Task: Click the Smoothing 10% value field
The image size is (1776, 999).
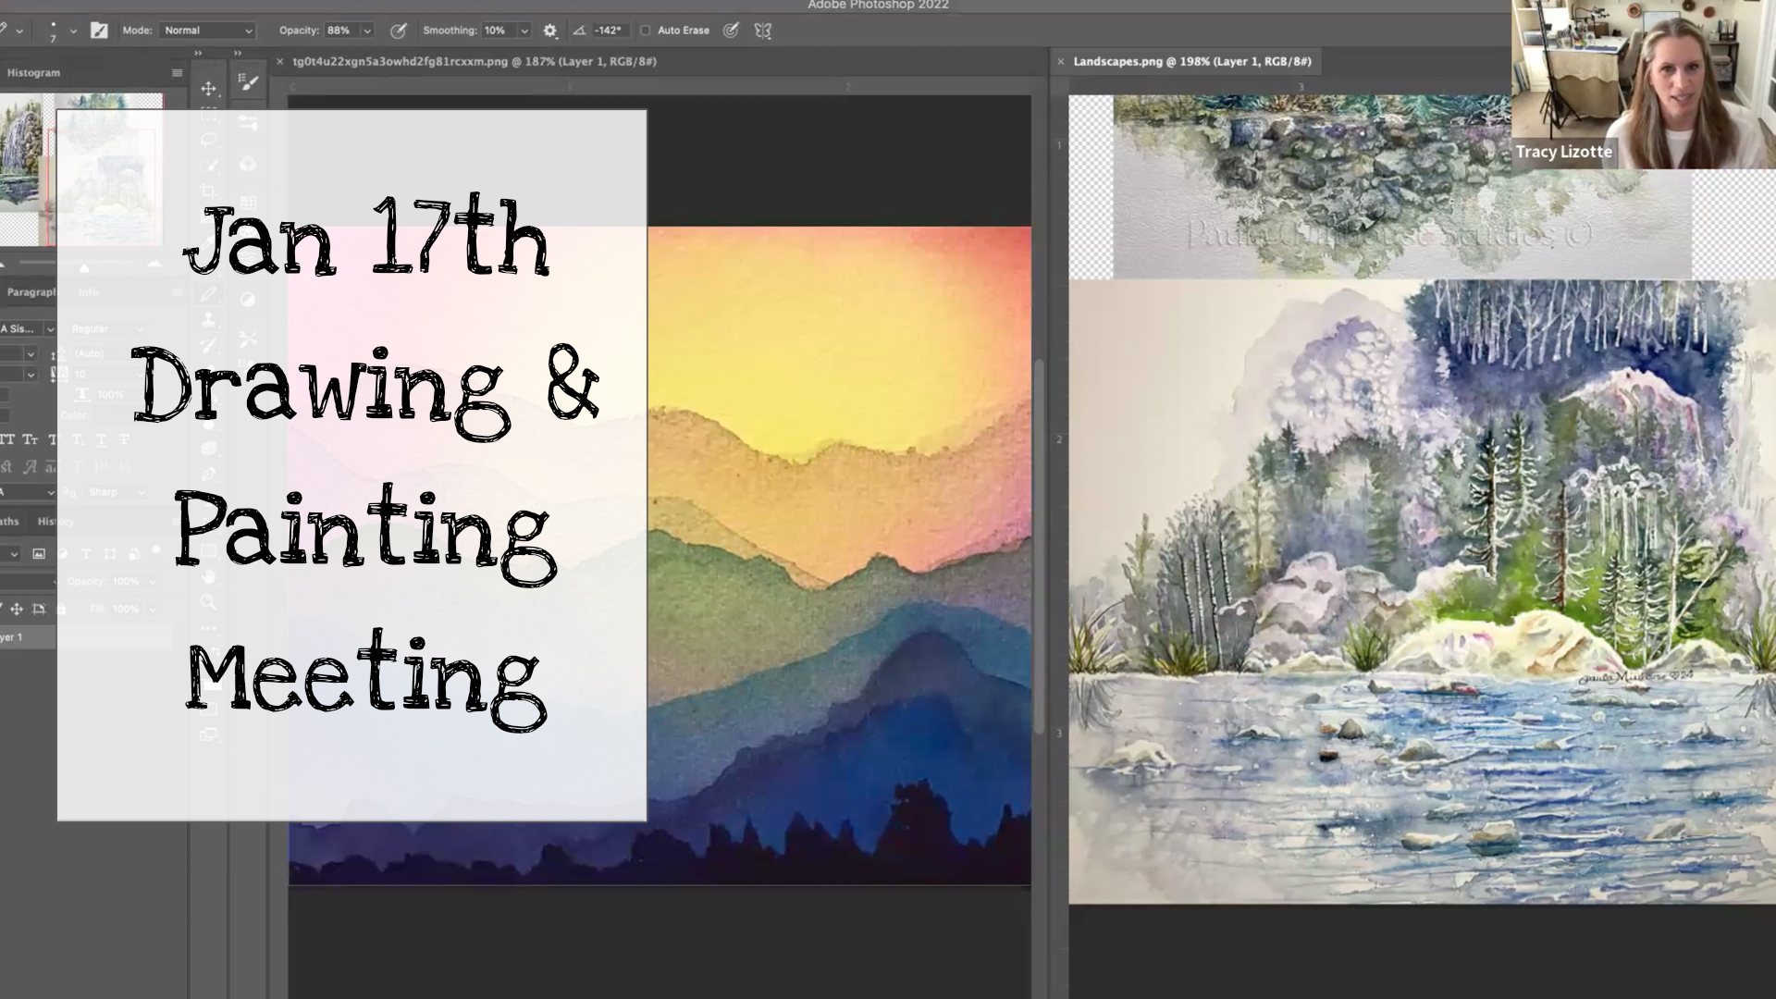Action: 499,31
